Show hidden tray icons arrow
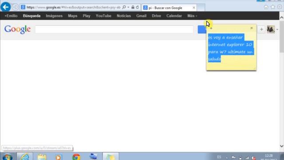This screenshot has height=160, width=284. click(x=227, y=158)
